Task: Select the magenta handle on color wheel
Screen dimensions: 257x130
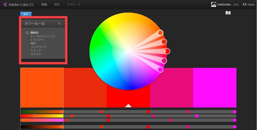Action: pyautogui.click(x=160, y=70)
